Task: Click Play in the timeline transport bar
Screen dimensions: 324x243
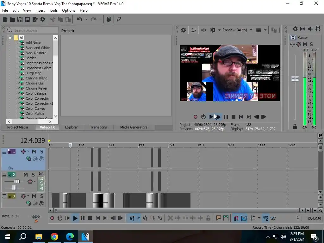Action: click(75, 218)
